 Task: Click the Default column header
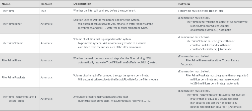(x=46, y=4)
